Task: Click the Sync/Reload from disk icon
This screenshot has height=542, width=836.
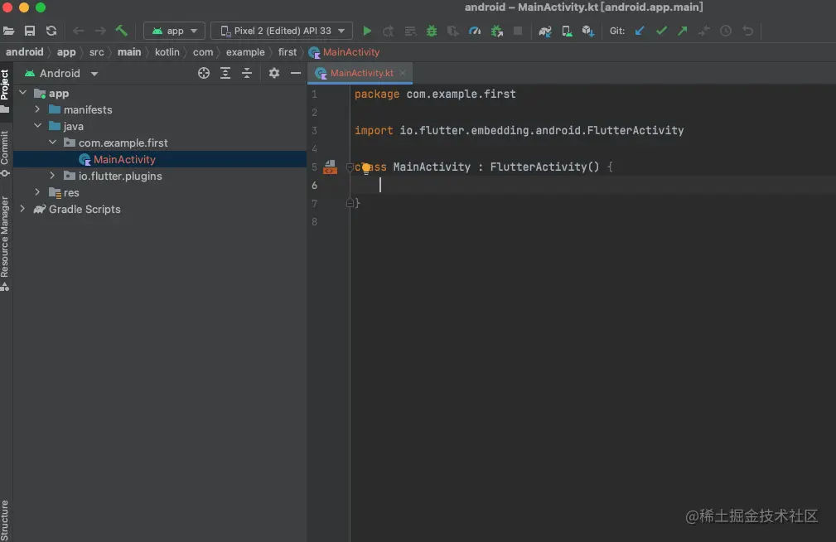Action: (x=51, y=31)
